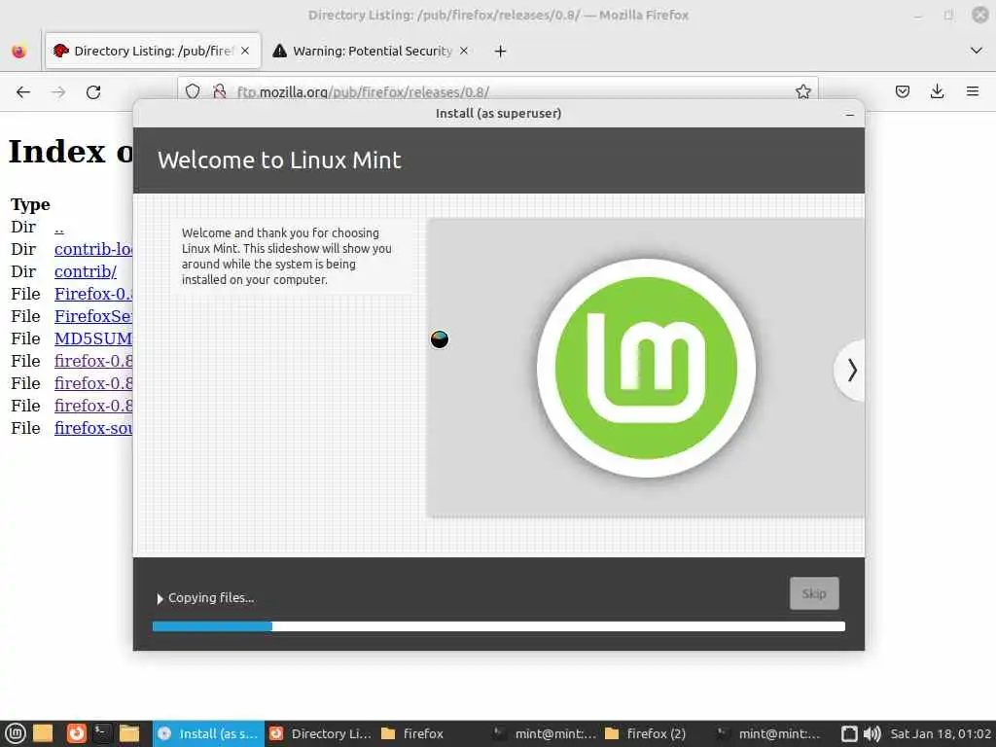This screenshot has width=996, height=747.
Task: Launch Firefox from panel launcher
Action: click(76, 733)
